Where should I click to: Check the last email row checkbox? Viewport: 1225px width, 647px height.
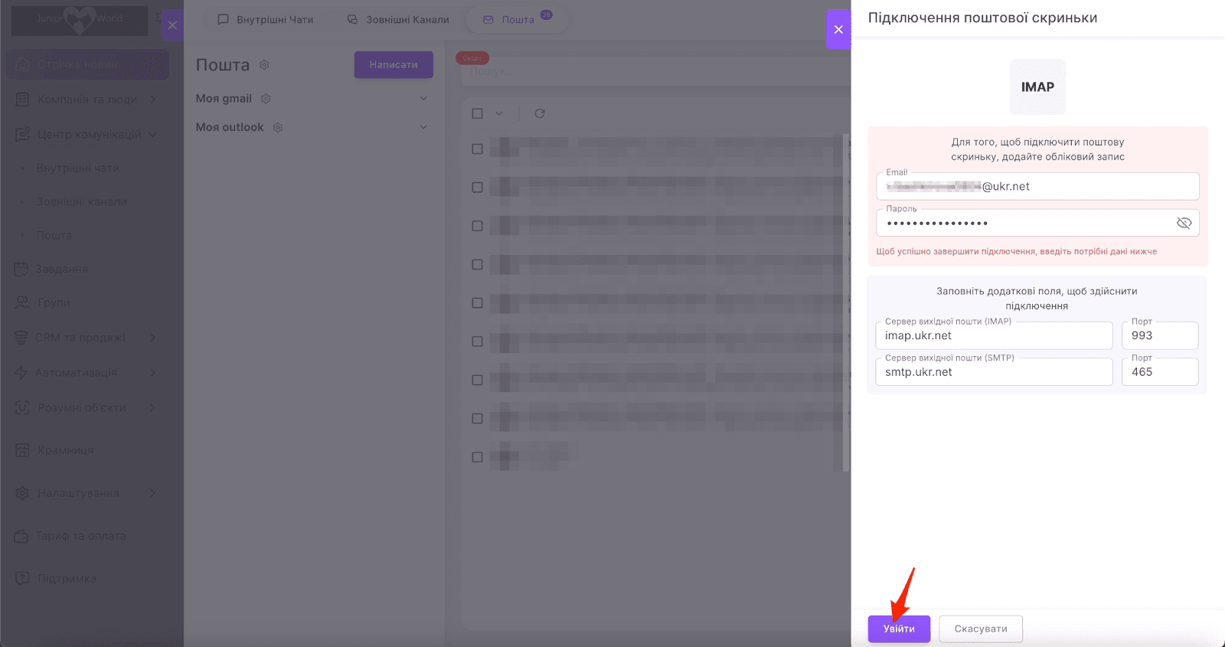[477, 457]
